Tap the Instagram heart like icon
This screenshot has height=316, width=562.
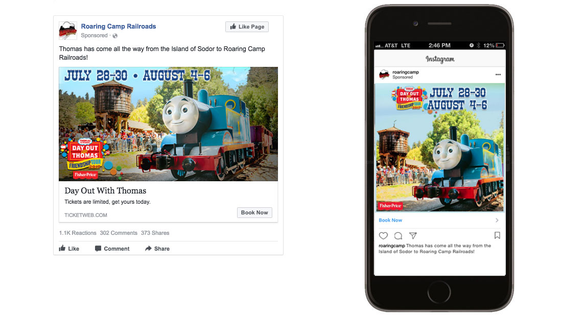coord(384,235)
